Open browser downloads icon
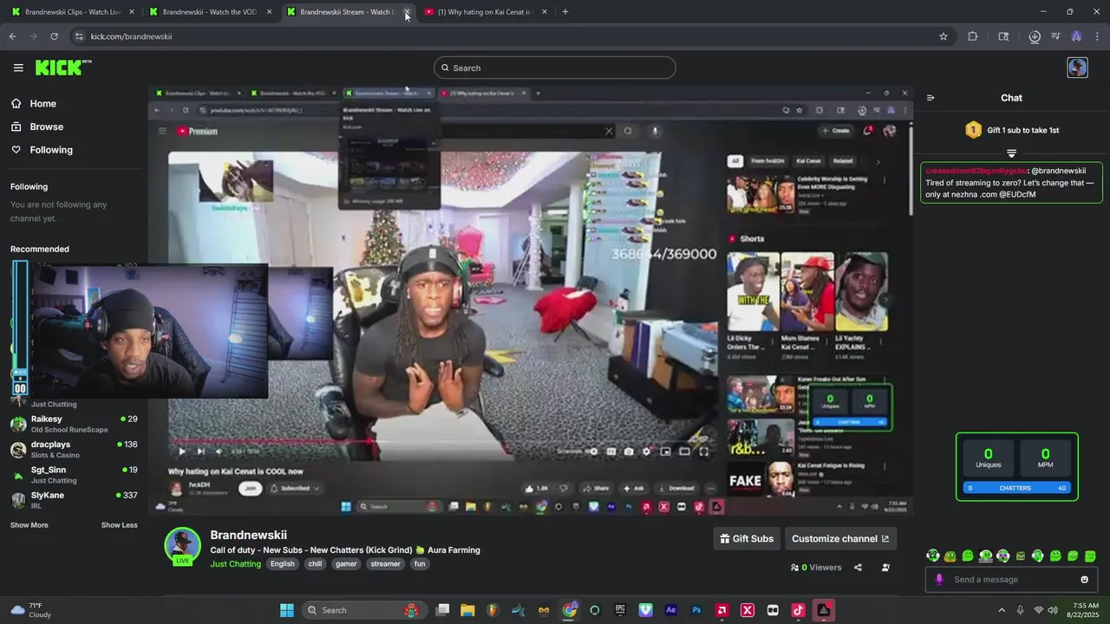 pos(1035,36)
